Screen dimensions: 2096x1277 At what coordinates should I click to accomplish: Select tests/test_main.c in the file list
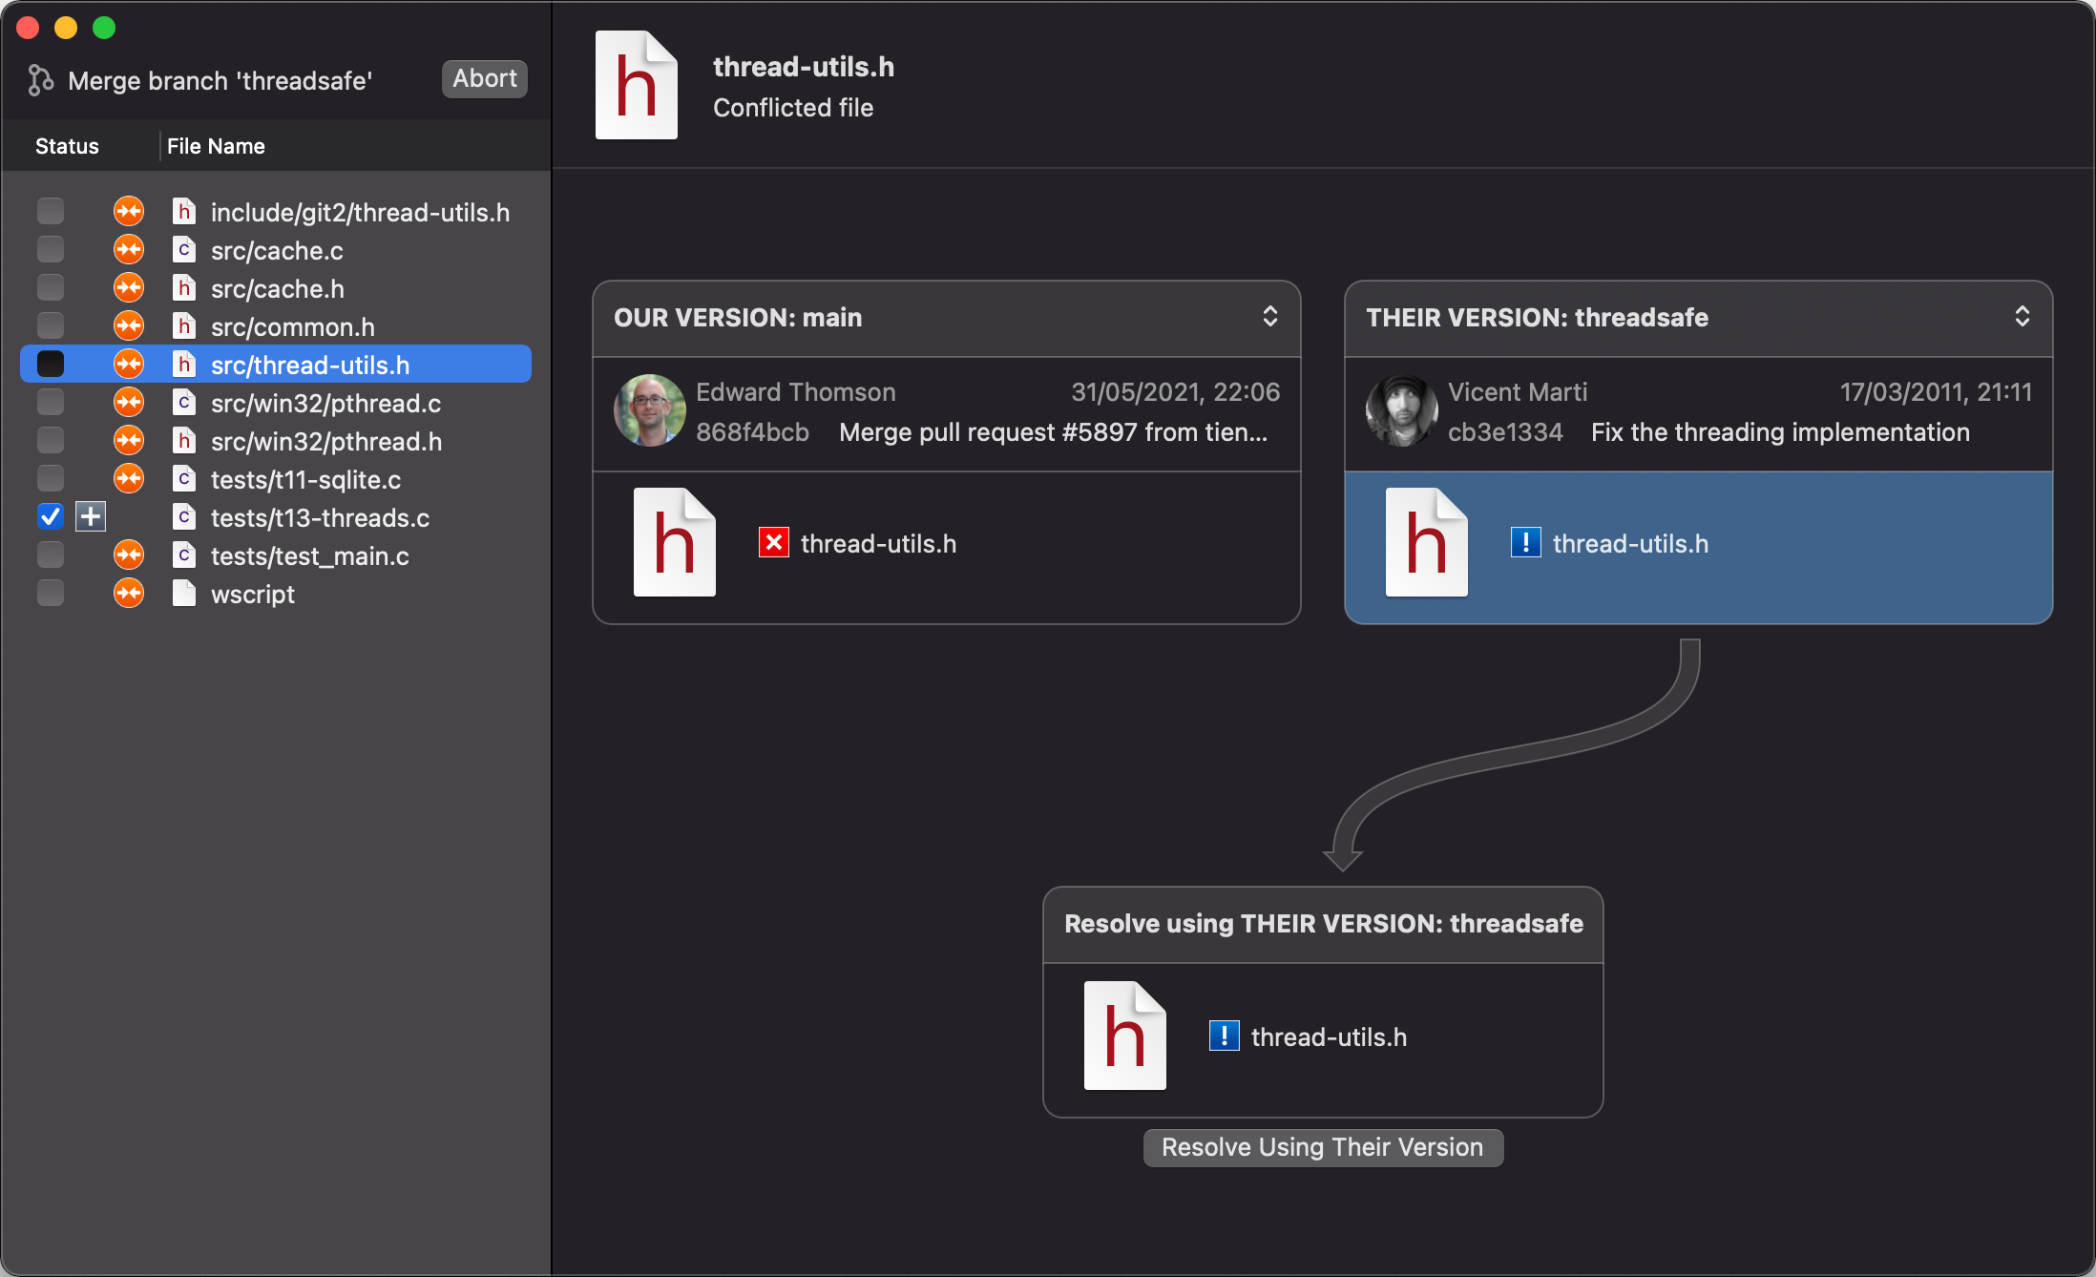(x=276, y=555)
